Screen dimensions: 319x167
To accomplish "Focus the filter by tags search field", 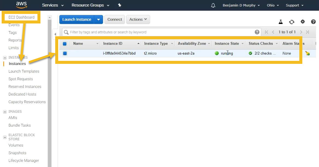I will pos(162,32).
